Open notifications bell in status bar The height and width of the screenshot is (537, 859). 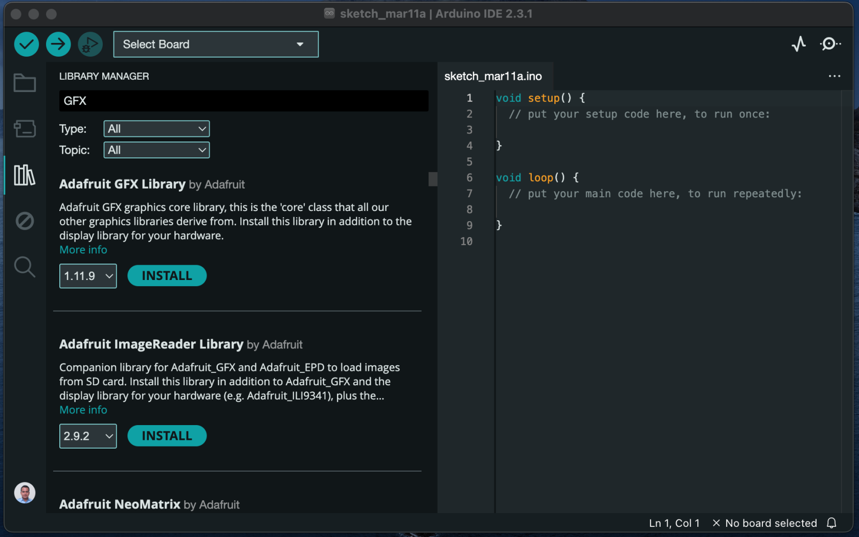pos(831,523)
